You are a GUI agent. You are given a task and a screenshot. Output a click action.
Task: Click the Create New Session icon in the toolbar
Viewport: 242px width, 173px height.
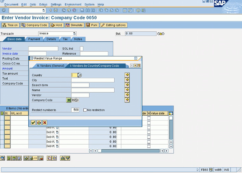(125, 10)
